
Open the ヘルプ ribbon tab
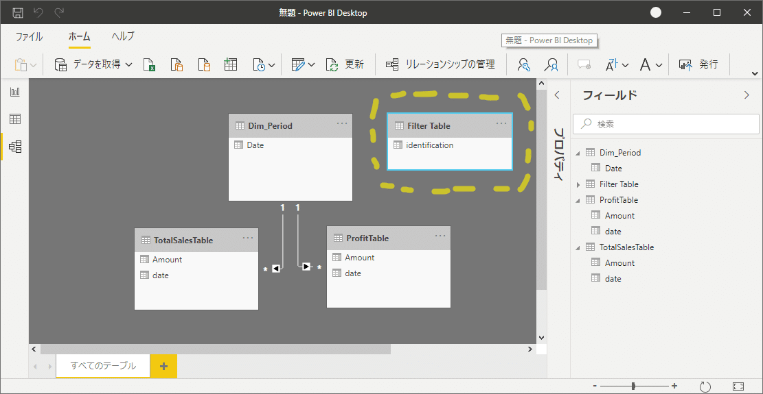pos(123,36)
